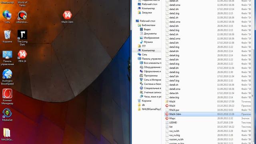Select the list text file
The image size is (256, 144).
click(x=208, y=127)
